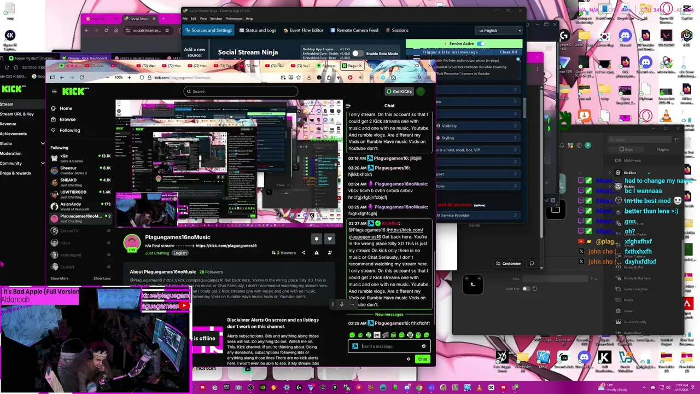Click the 'Stream URL & Key' sidebar item
Screen dimensions: 700x394
[17, 114]
